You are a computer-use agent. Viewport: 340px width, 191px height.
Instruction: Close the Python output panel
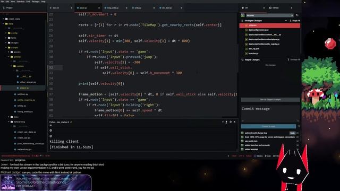(x=234, y=122)
